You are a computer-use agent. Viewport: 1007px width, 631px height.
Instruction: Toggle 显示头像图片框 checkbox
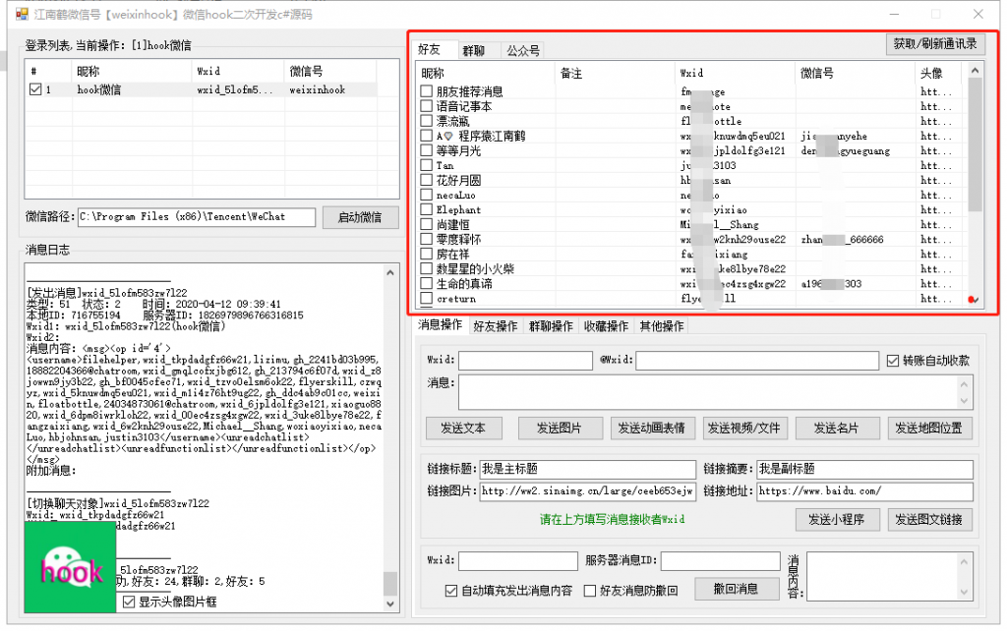(129, 602)
